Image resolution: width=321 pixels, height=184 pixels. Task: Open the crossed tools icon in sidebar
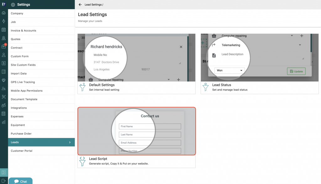click(4, 97)
